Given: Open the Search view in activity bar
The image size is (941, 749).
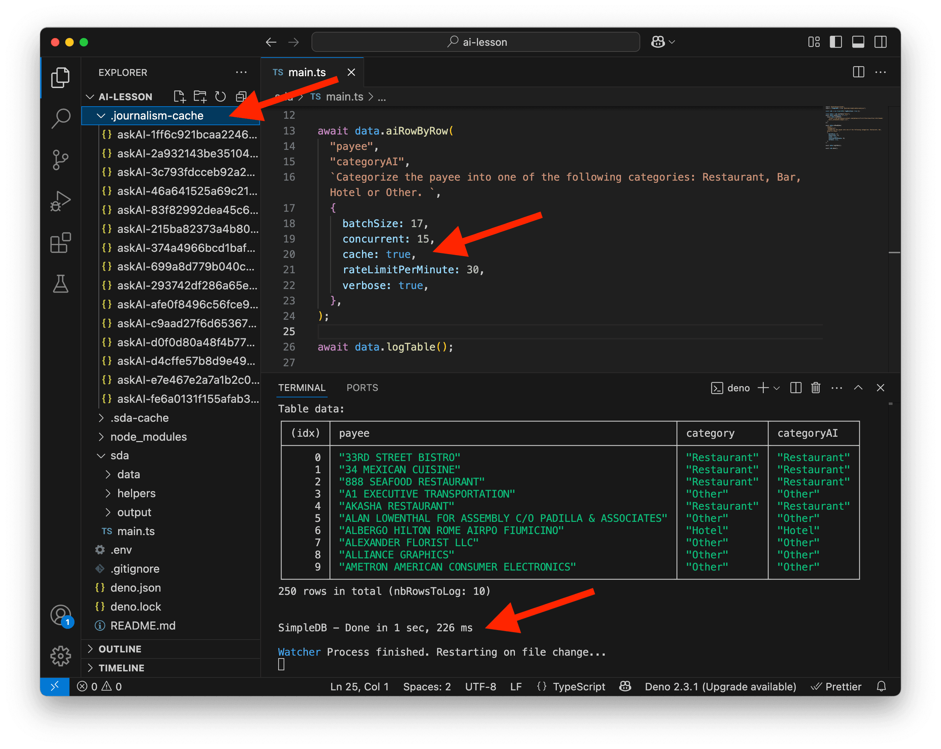Looking at the screenshot, I should (60, 119).
